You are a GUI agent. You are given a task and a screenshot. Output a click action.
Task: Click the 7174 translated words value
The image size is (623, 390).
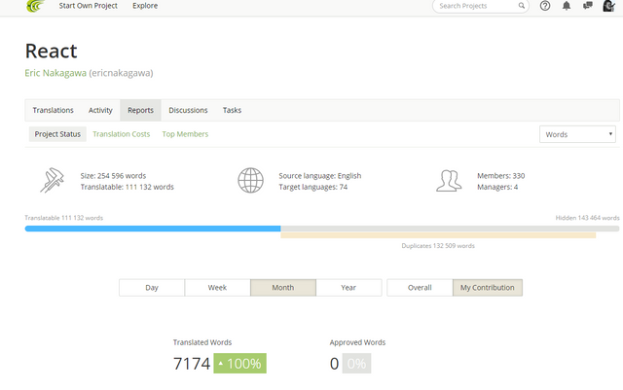[x=192, y=364]
